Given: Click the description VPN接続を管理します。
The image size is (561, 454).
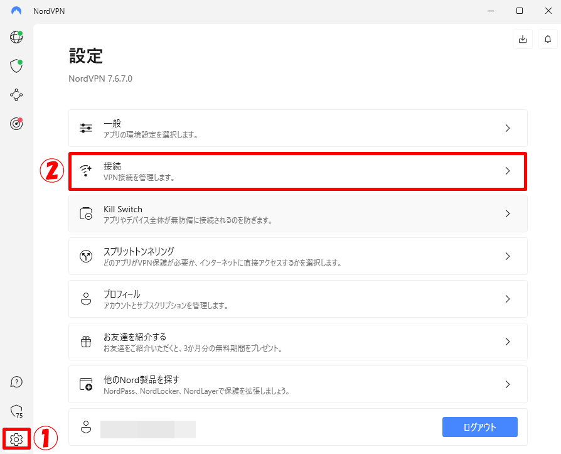Looking at the screenshot, I should (x=139, y=178).
